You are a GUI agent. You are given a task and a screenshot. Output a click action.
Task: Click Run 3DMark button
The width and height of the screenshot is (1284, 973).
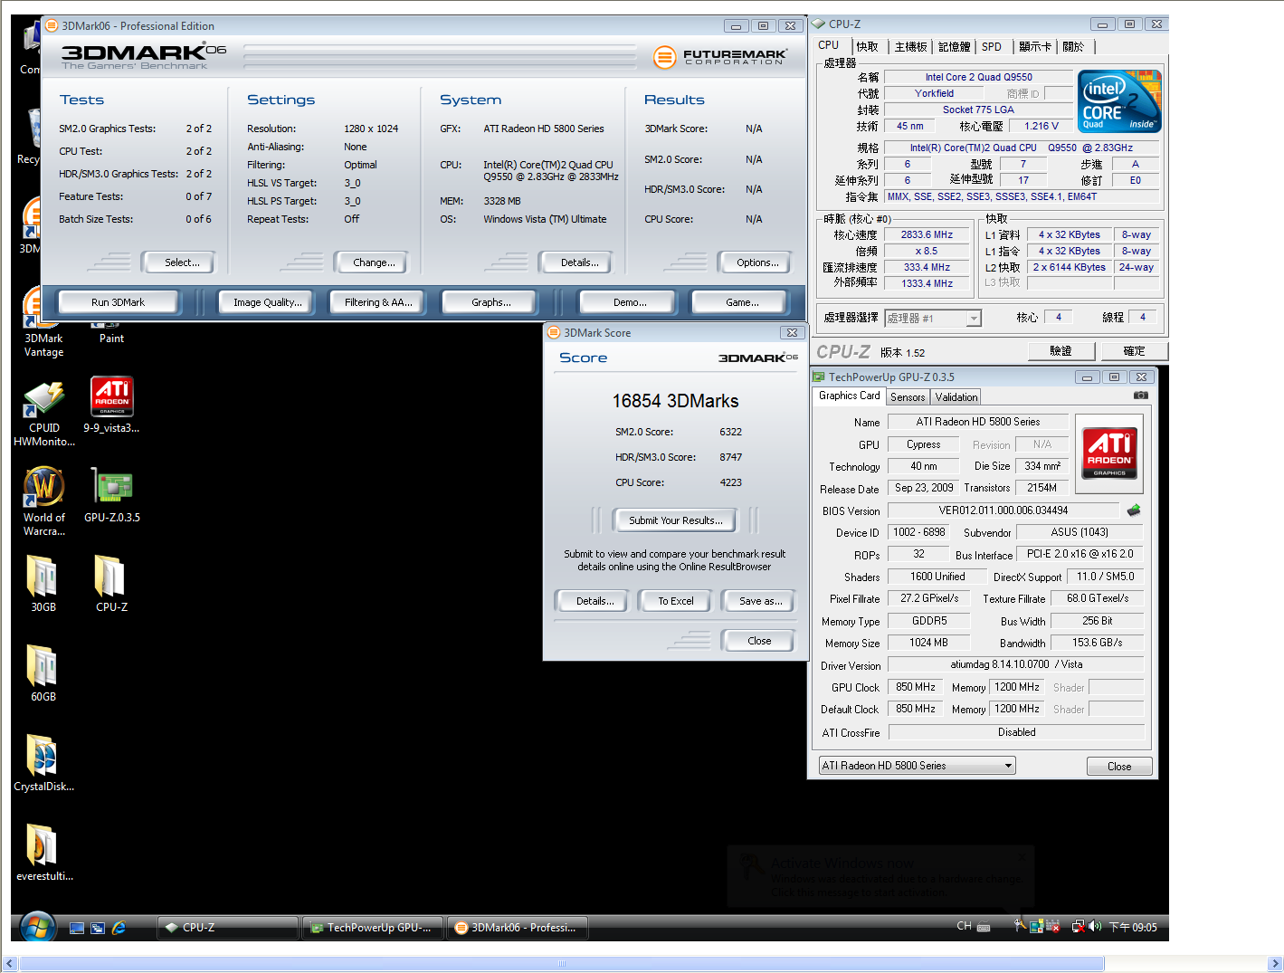(118, 302)
